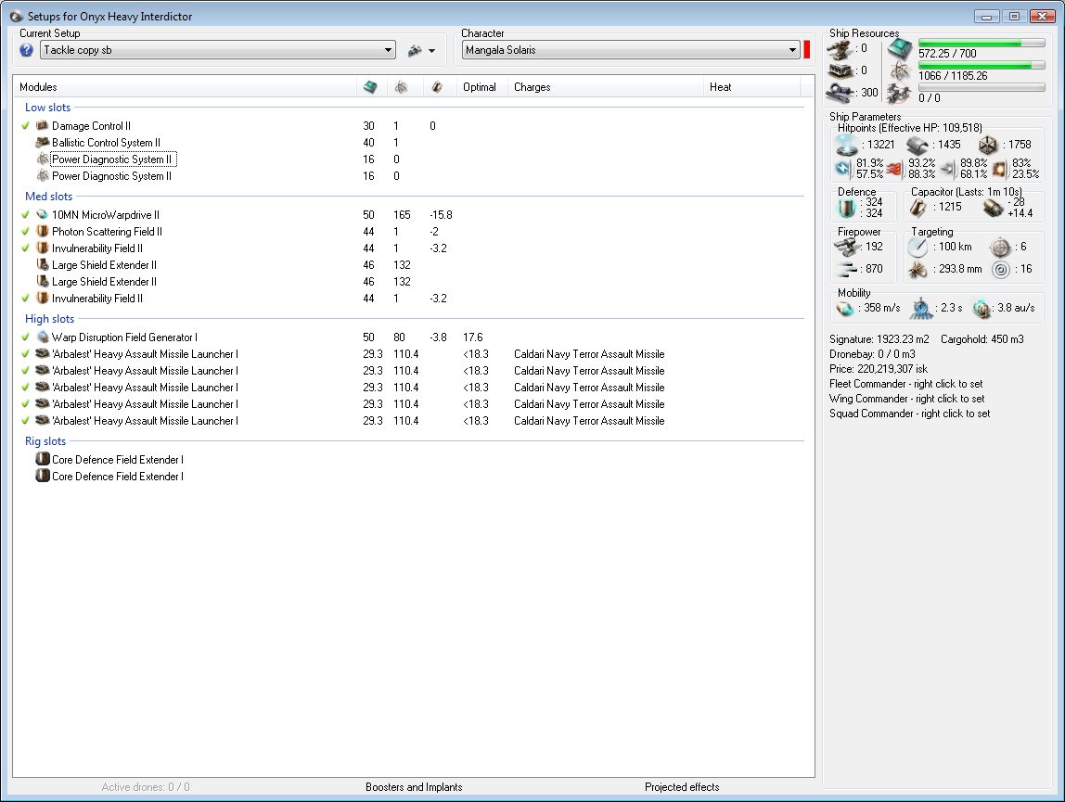
Task: Expand the ship menu arrow beside setup
Action: pos(431,51)
